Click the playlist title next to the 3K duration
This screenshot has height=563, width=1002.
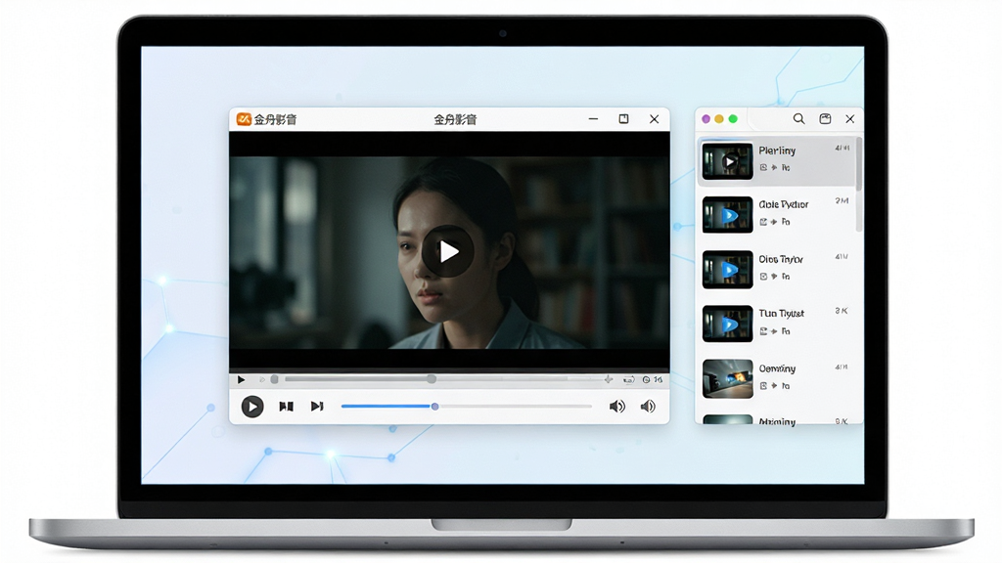pos(782,314)
